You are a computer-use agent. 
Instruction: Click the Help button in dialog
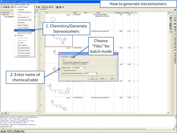click(112, 78)
